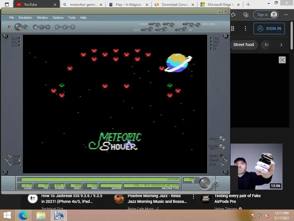The image size is (294, 221).
Task: Click the muted volume tray icon
Action: coord(267,216)
